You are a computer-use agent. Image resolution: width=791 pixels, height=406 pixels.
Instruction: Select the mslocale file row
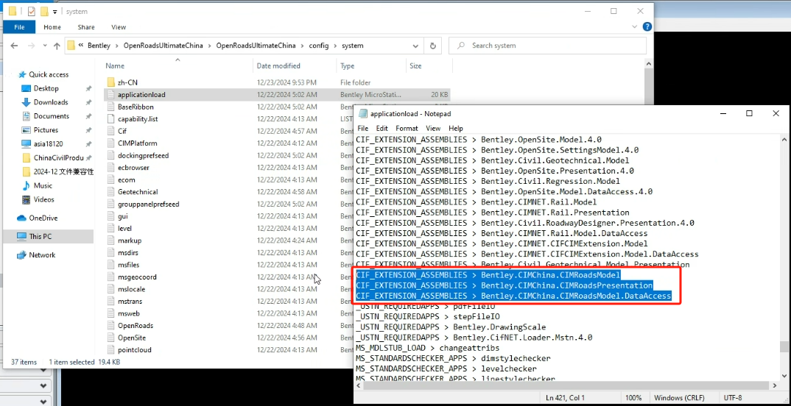(x=276, y=289)
